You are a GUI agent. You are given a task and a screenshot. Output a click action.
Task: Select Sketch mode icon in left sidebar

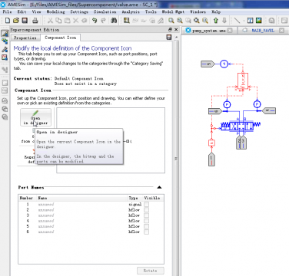[x=5, y=34]
